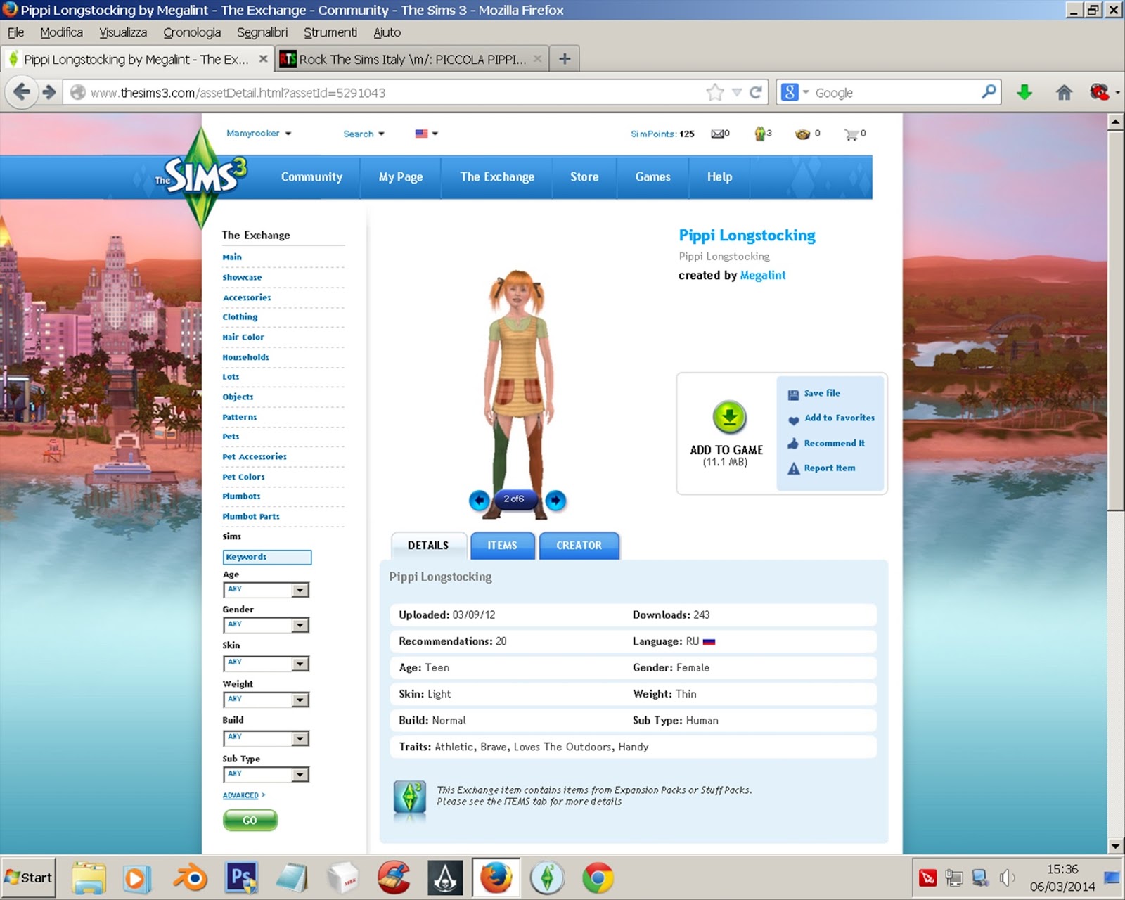1125x900 pixels.
Task: Open The Sims 3 launcher in taskbar
Action: (547, 877)
